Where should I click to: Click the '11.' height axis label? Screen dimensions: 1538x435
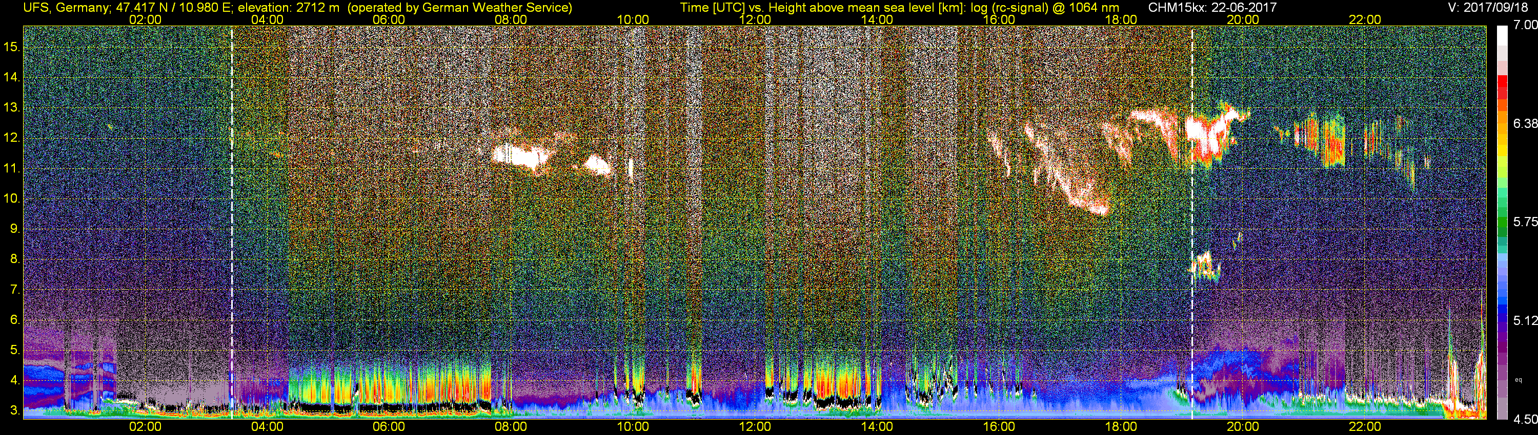[11, 168]
